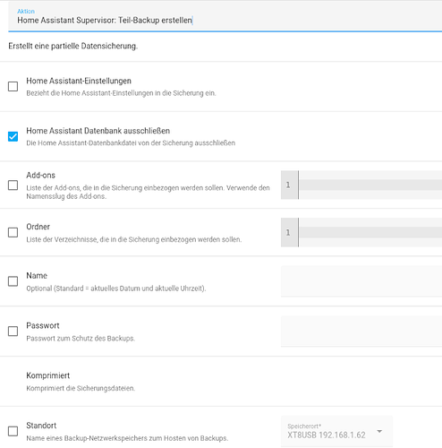Click the Speicherort dropdown arrow

[x=379, y=431]
